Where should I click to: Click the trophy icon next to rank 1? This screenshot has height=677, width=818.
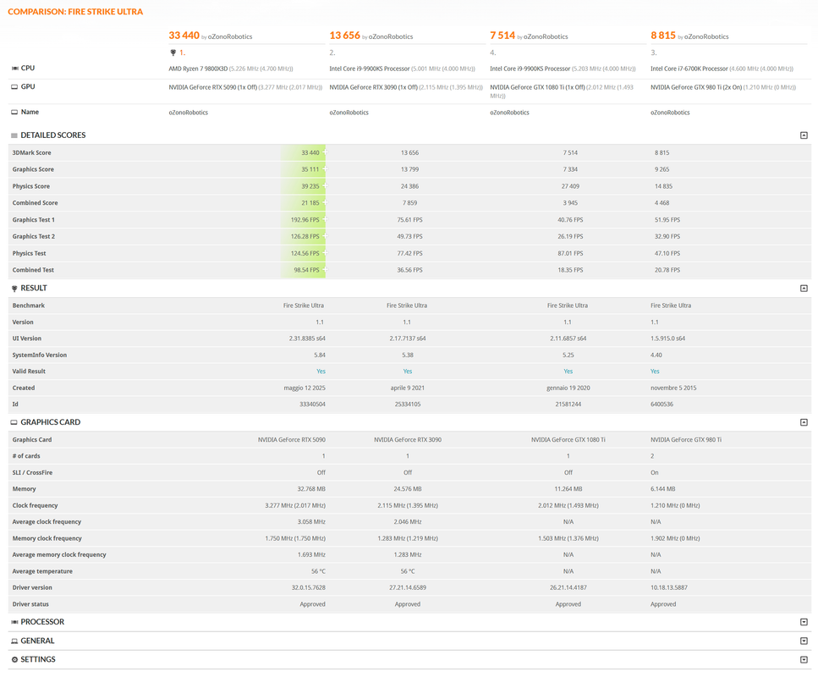(173, 52)
